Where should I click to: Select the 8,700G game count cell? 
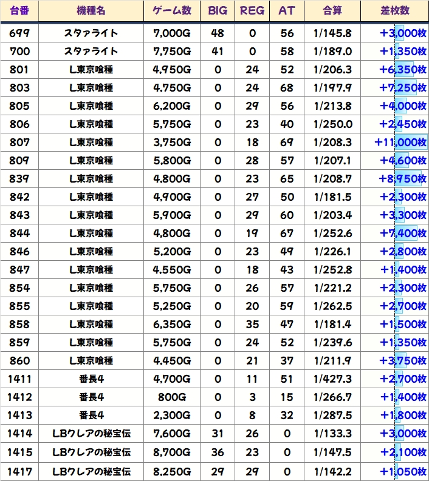[172, 452]
